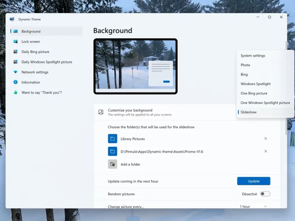Open Want to say "Thank you"? page

coord(46,92)
